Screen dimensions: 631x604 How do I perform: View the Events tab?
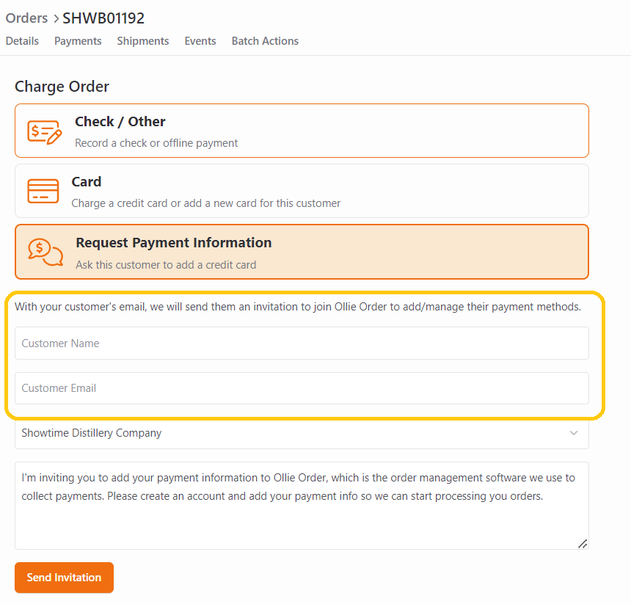coord(200,41)
